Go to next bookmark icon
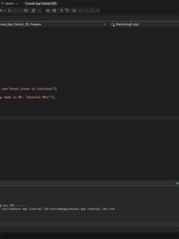The image size is (179, 239). click(x=86, y=11)
